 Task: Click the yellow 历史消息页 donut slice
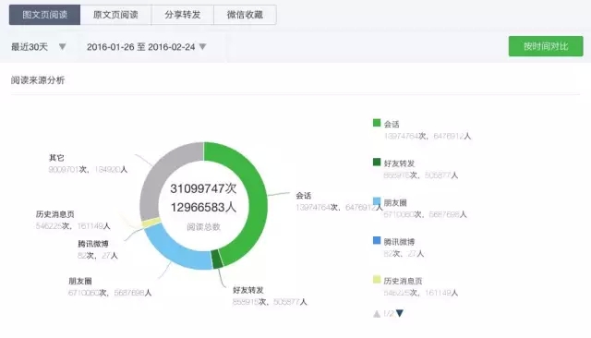point(151,223)
